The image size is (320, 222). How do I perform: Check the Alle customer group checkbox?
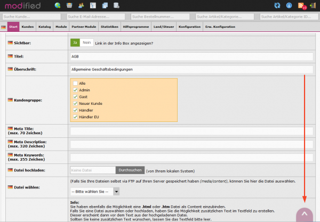point(75,83)
